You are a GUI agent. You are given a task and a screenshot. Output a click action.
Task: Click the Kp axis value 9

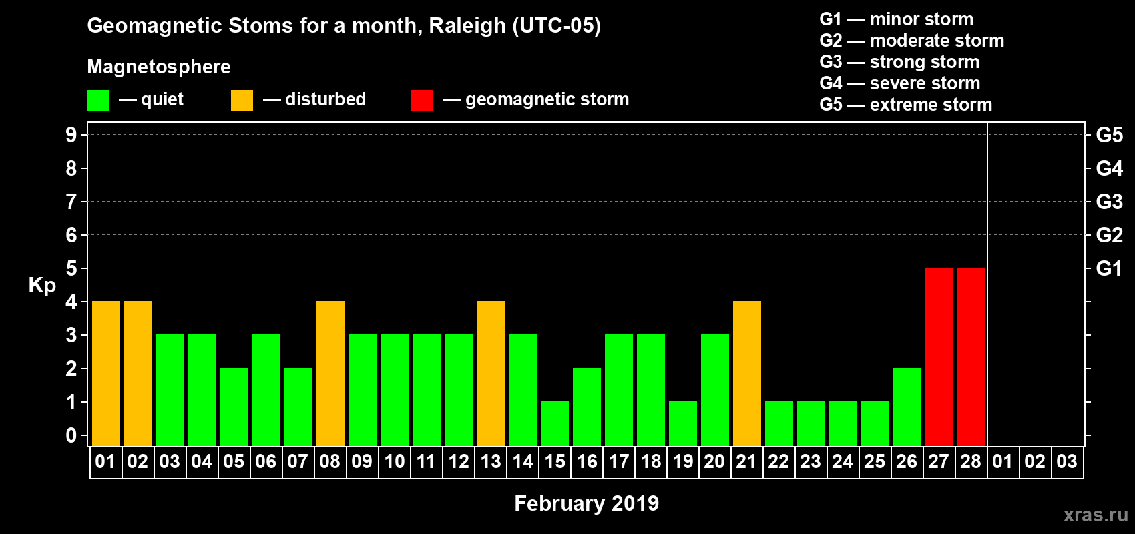pyautogui.click(x=71, y=135)
